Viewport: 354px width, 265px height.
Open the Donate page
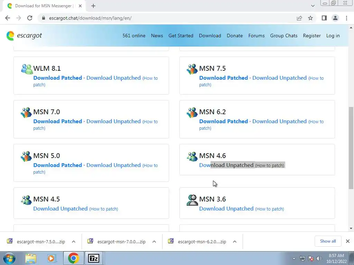click(x=235, y=36)
